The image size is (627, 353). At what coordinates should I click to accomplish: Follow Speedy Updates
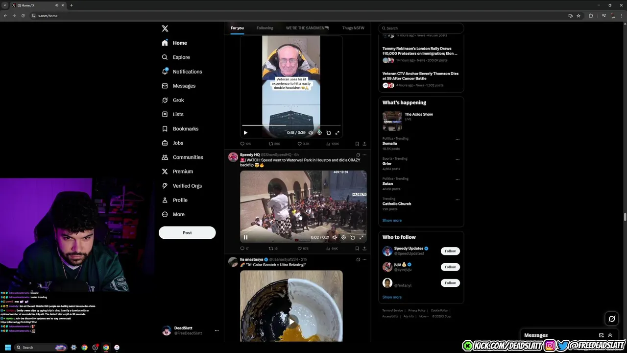(x=450, y=251)
